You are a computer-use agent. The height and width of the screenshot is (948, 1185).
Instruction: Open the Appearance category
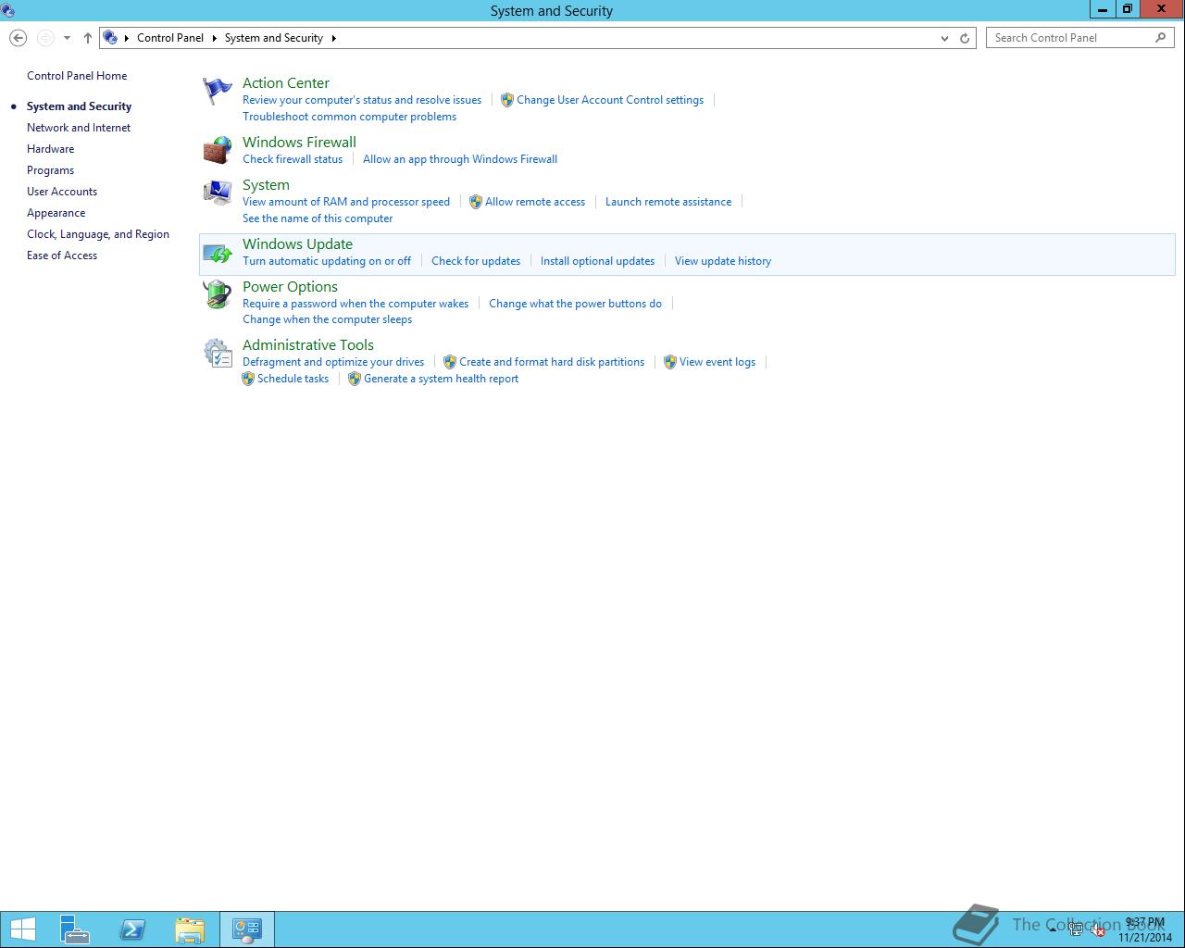tap(56, 213)
